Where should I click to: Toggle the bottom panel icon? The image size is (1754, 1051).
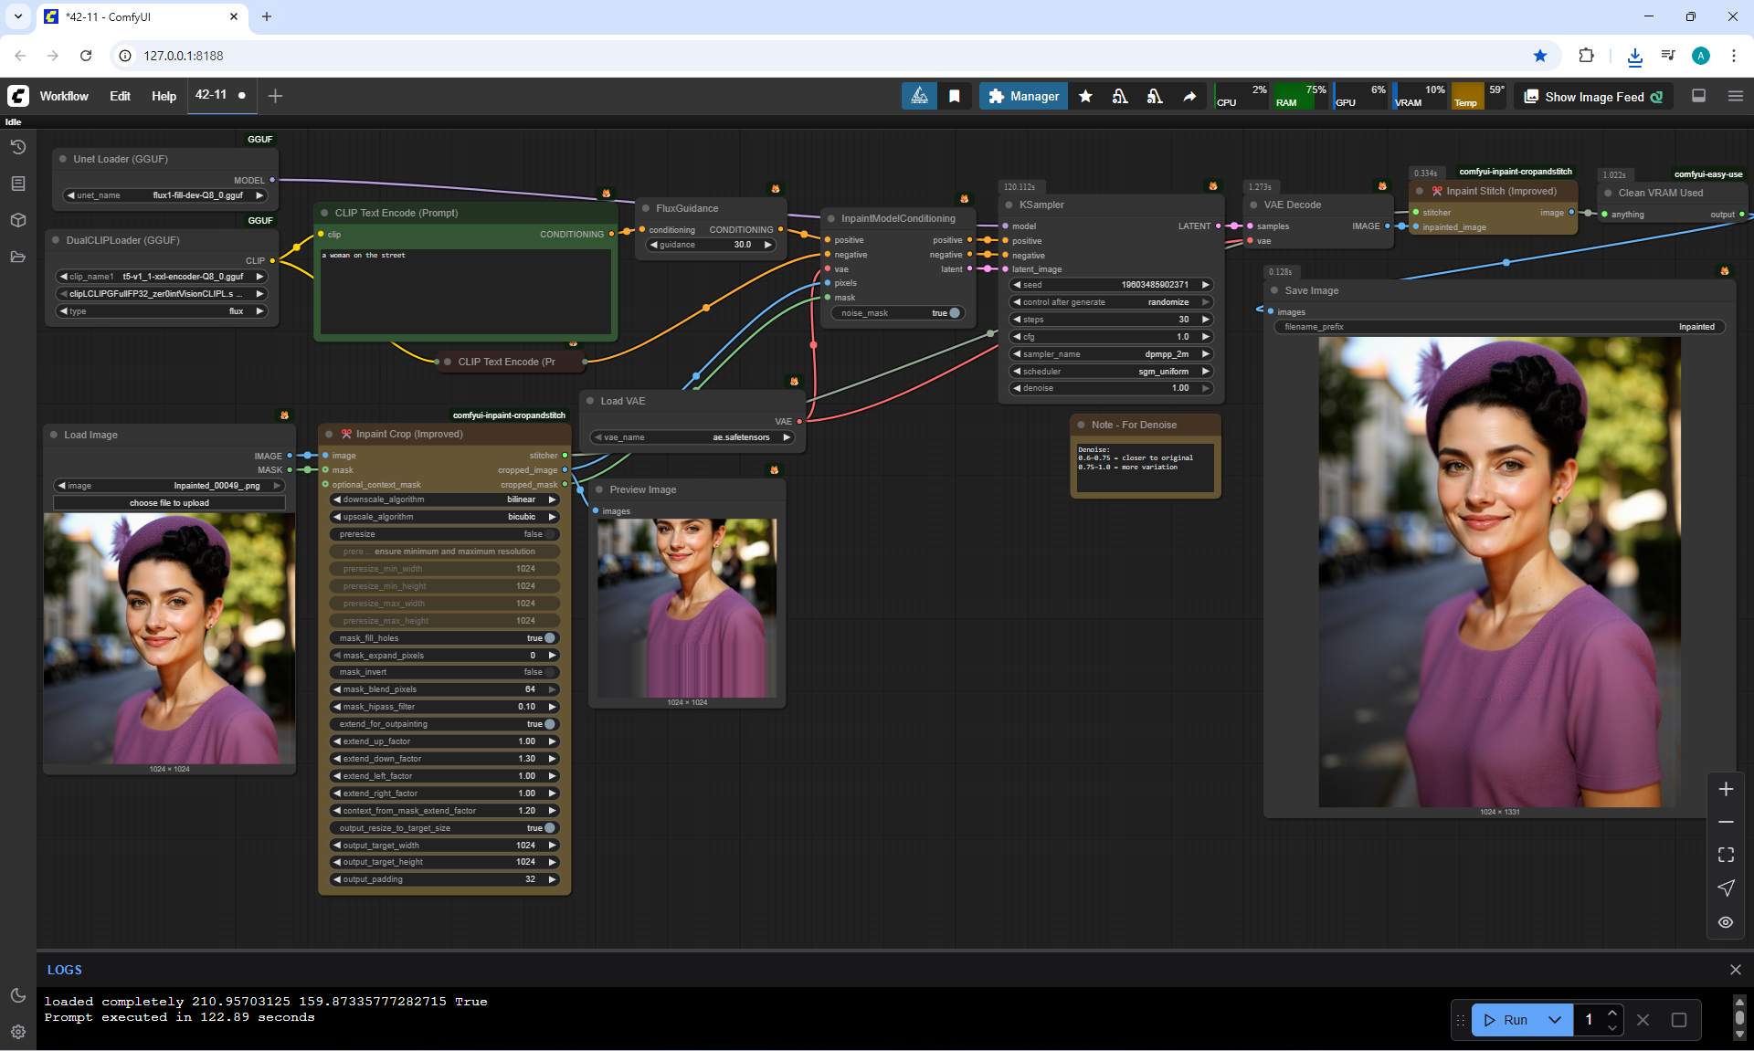pyautogui.click(x=1698, y=96)
